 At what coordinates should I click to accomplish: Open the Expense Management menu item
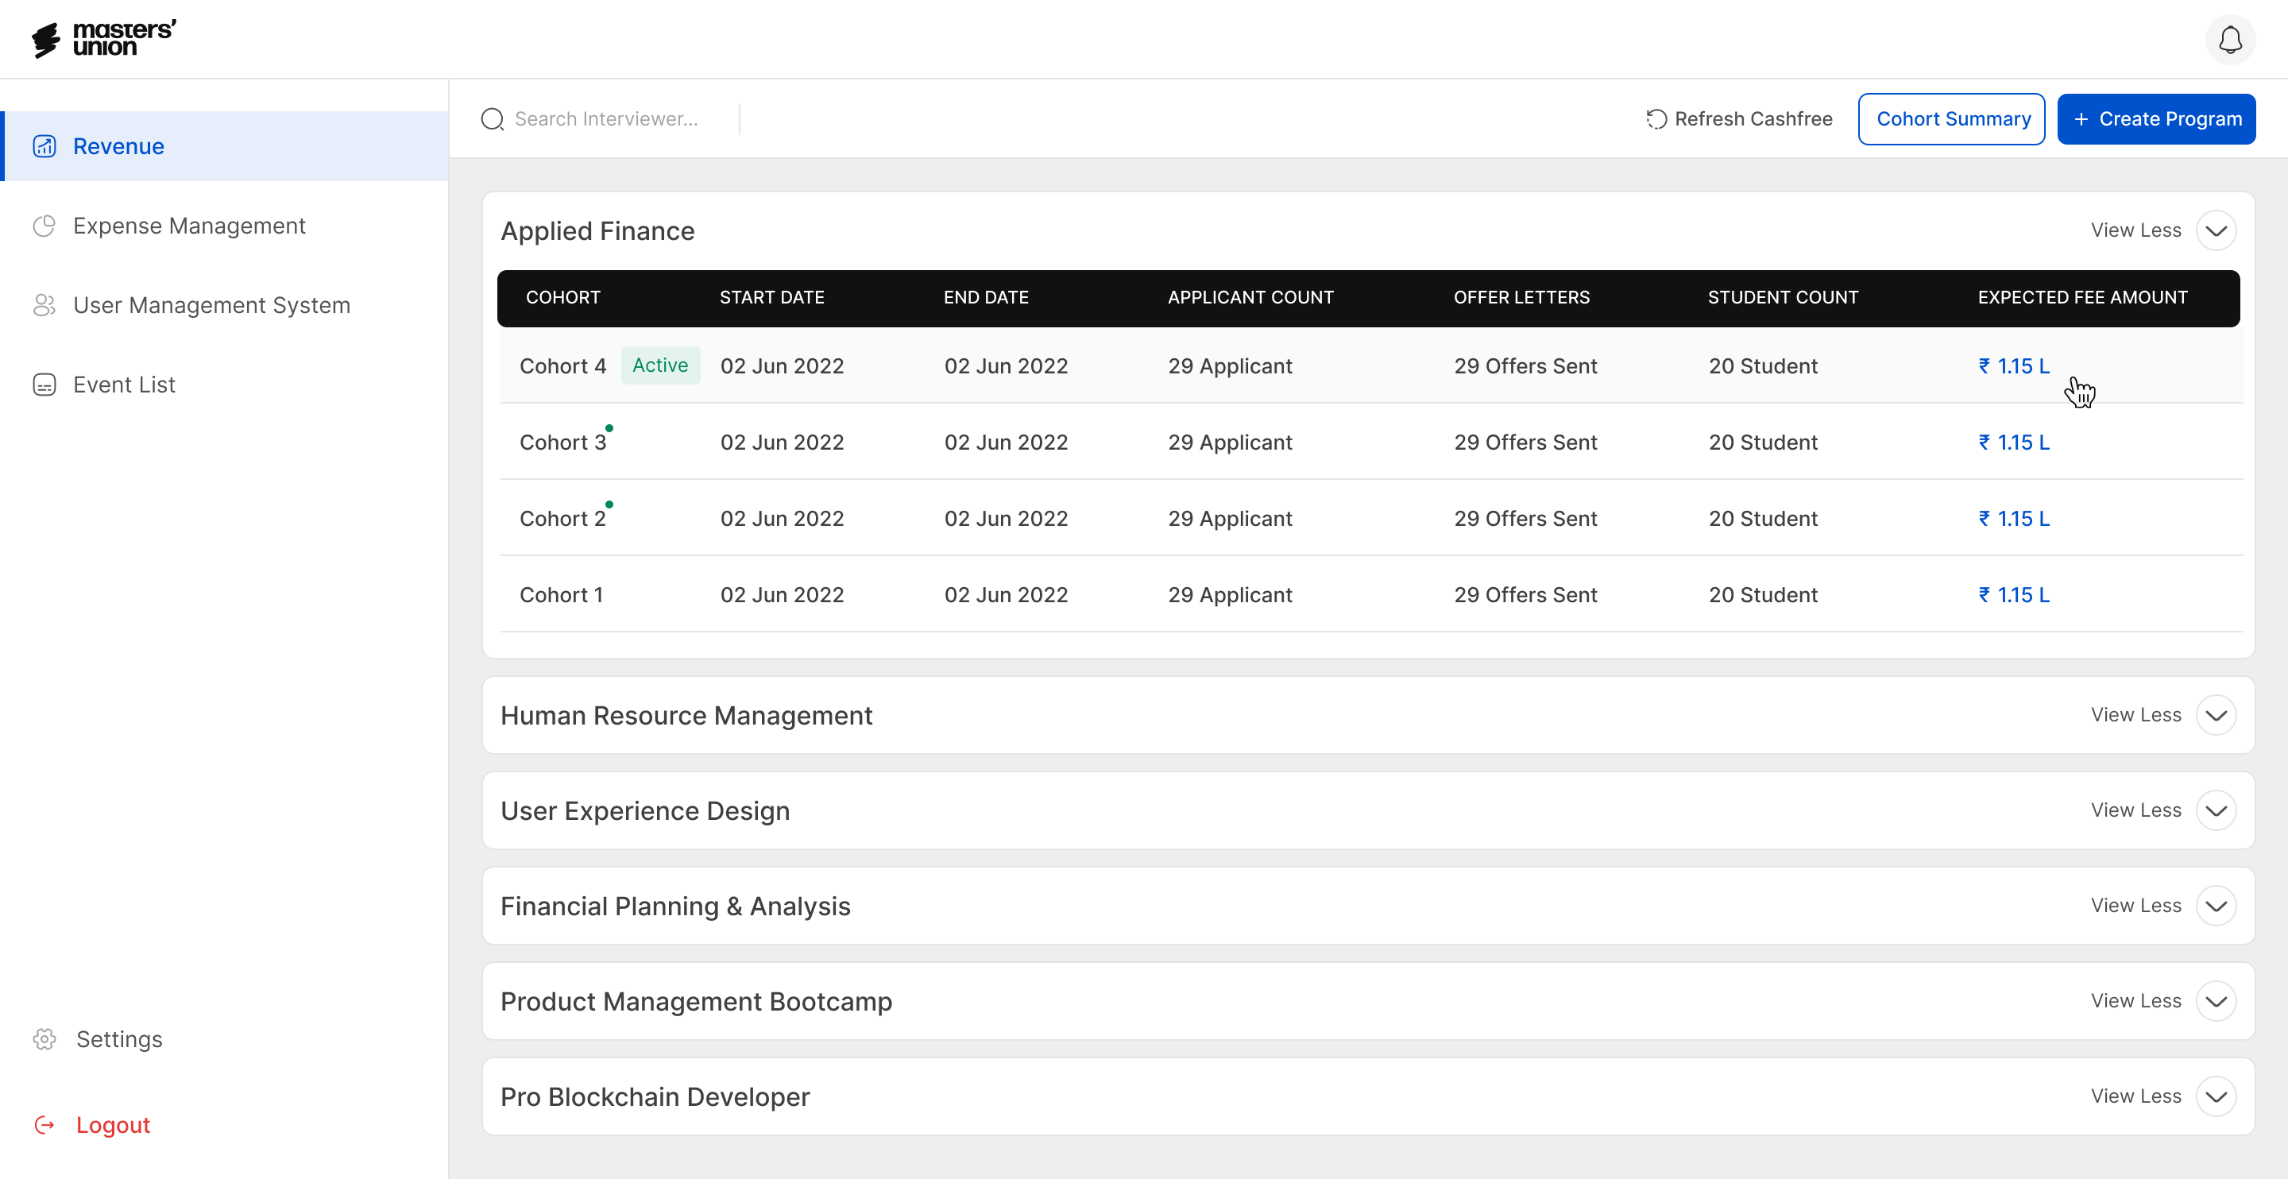[x=188, y=226]
